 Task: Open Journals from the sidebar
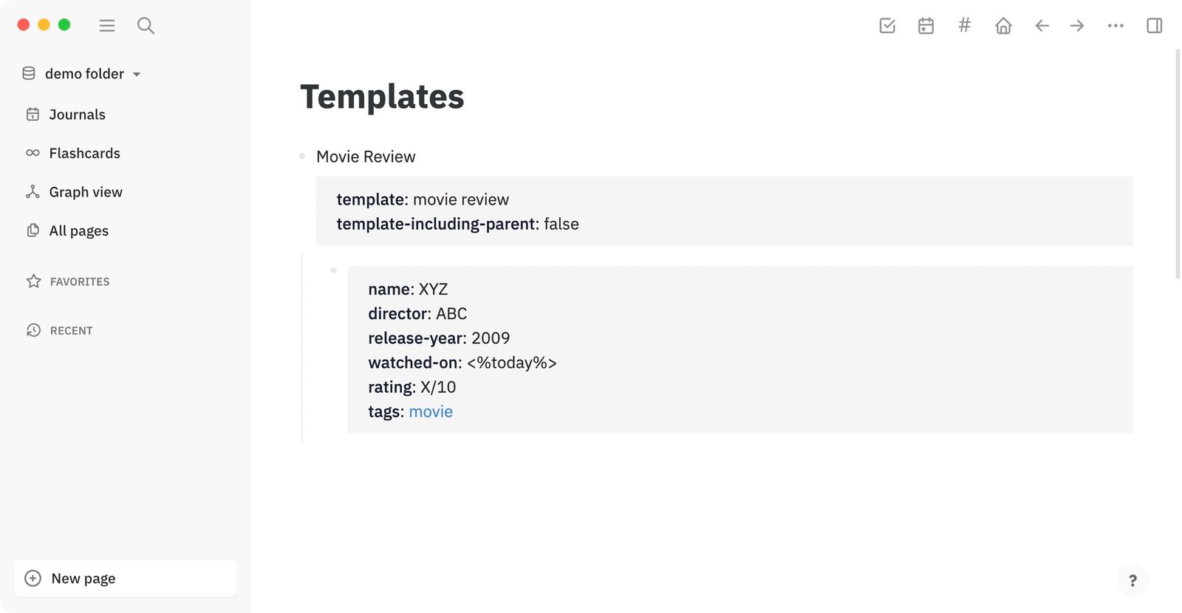pyautogui.click(x=76, y=114)
